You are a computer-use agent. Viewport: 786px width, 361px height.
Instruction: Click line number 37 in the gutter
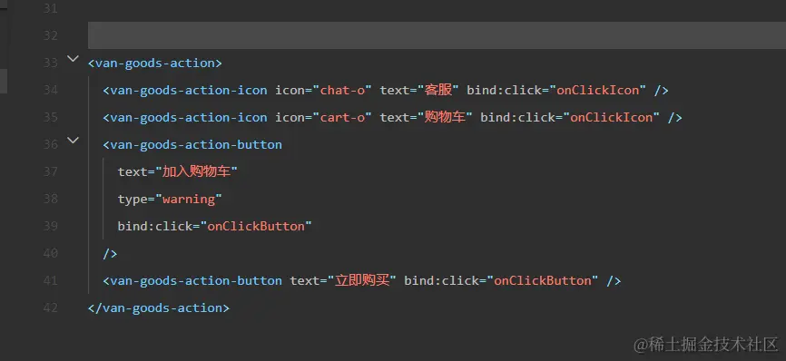click(50, 171)
